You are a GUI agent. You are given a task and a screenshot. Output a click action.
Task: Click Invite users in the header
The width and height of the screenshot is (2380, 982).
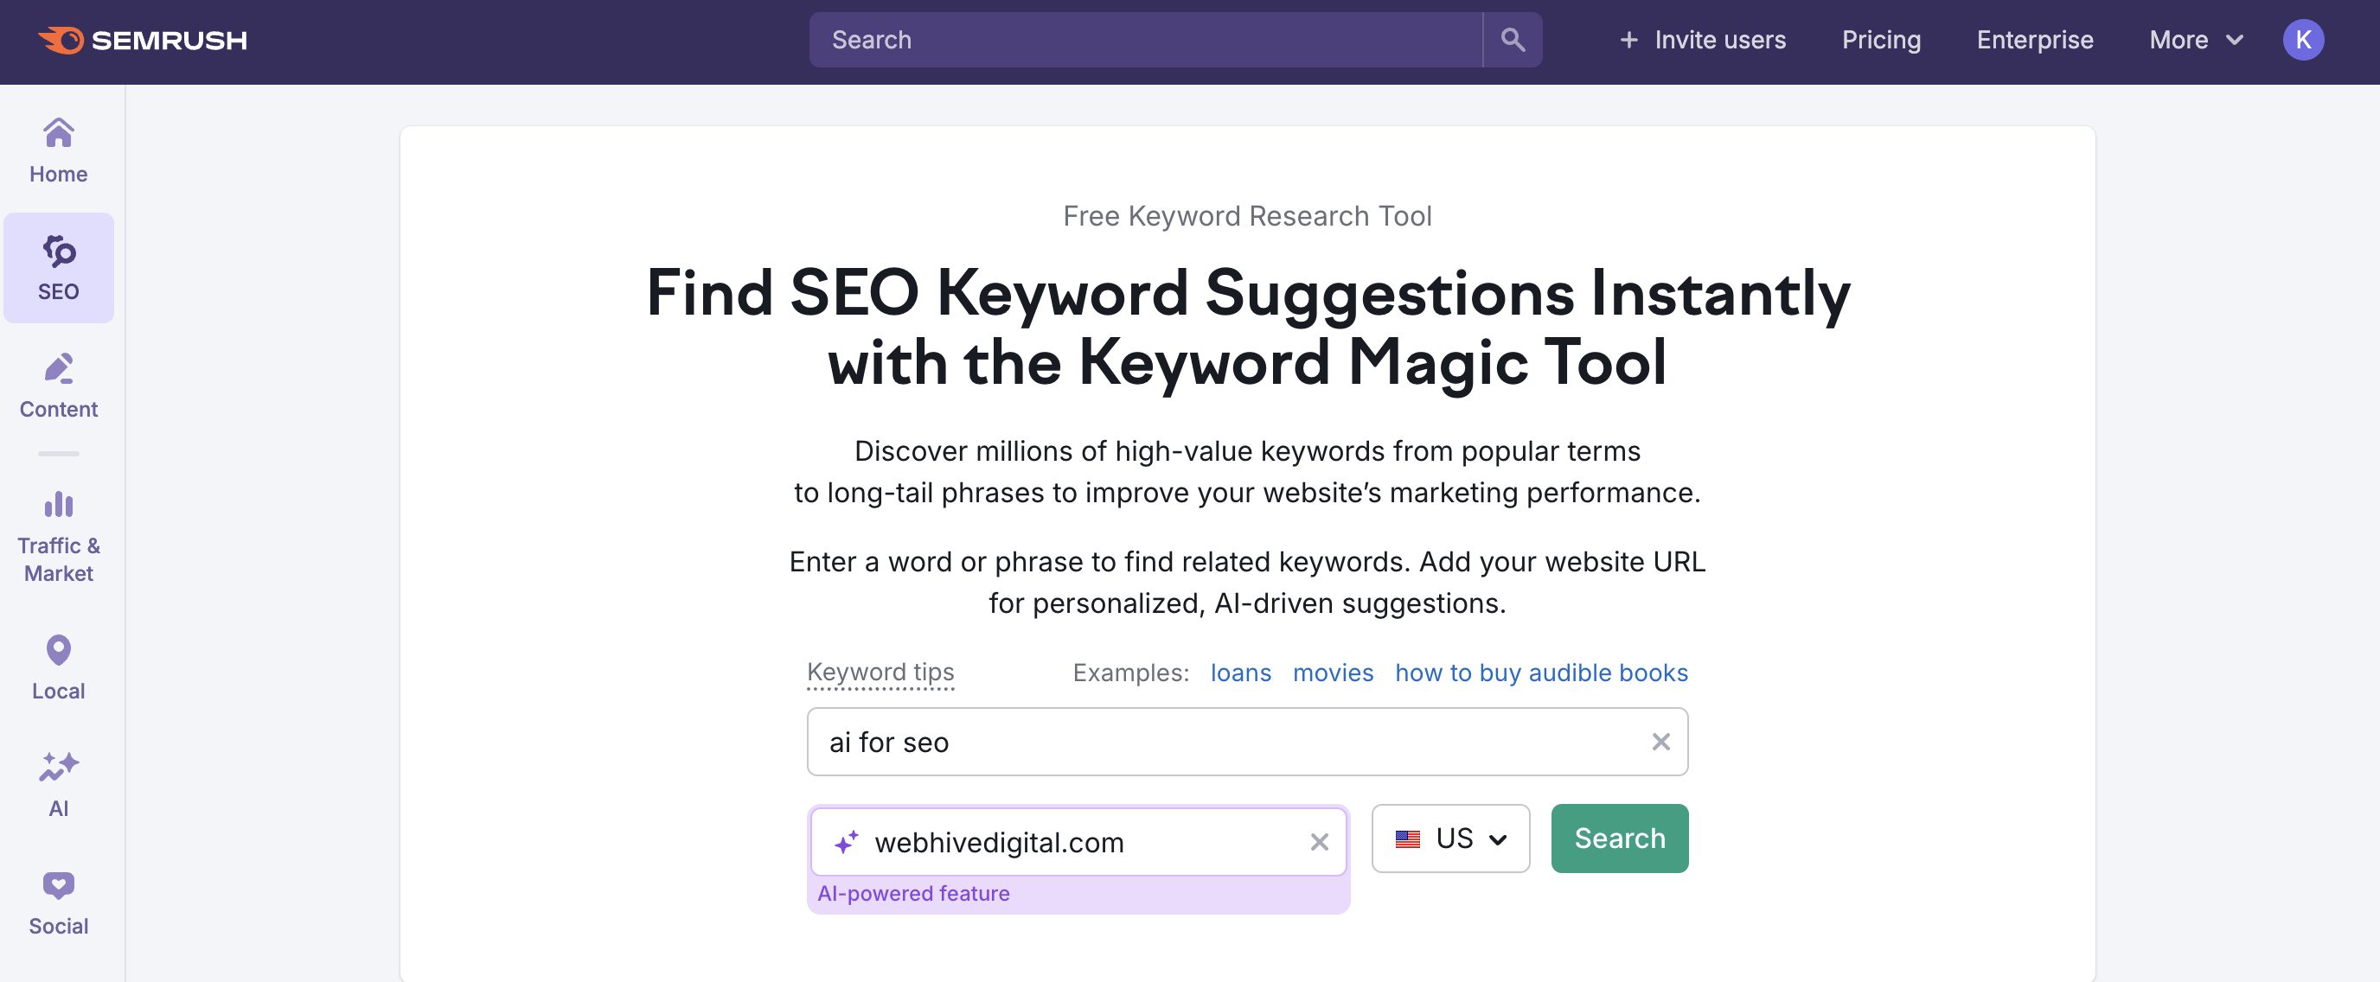(1703, 40)
